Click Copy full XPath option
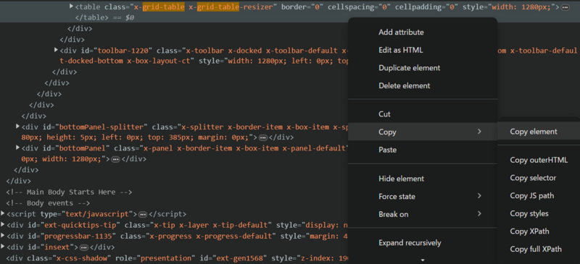Viewport: 580px width, 264px height. [x=536, y=250]
